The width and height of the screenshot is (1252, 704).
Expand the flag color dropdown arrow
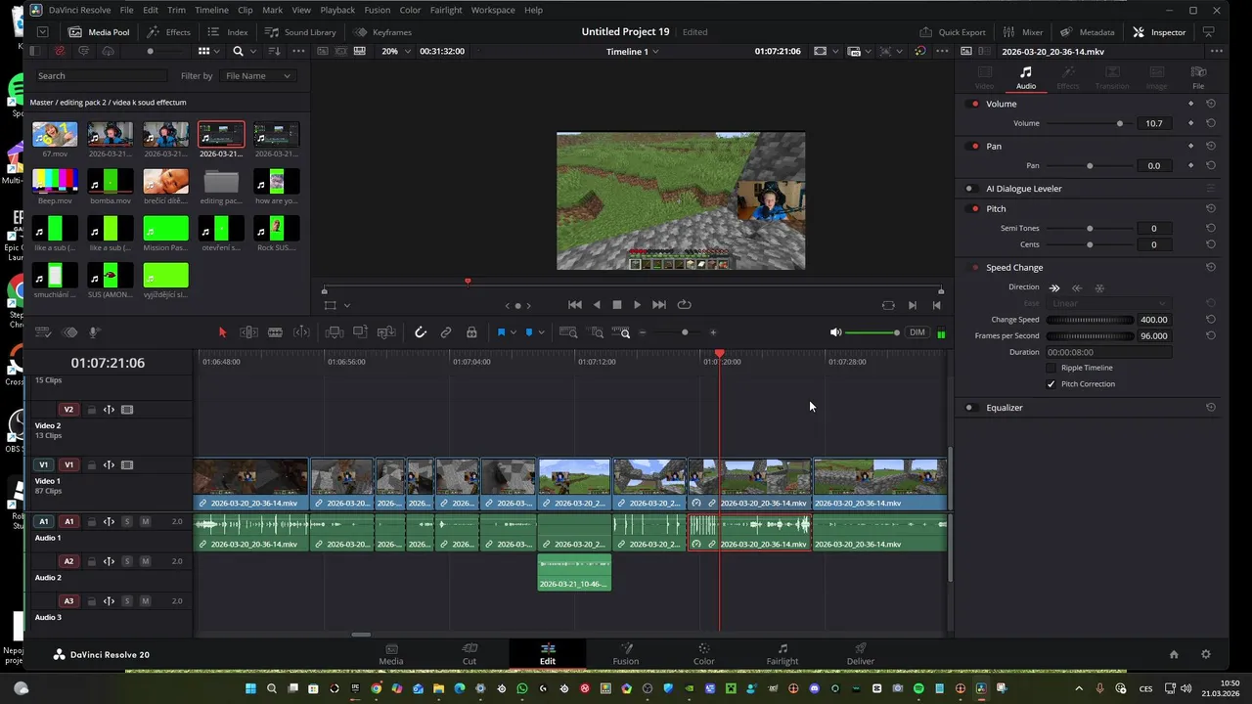click(513, 332)
